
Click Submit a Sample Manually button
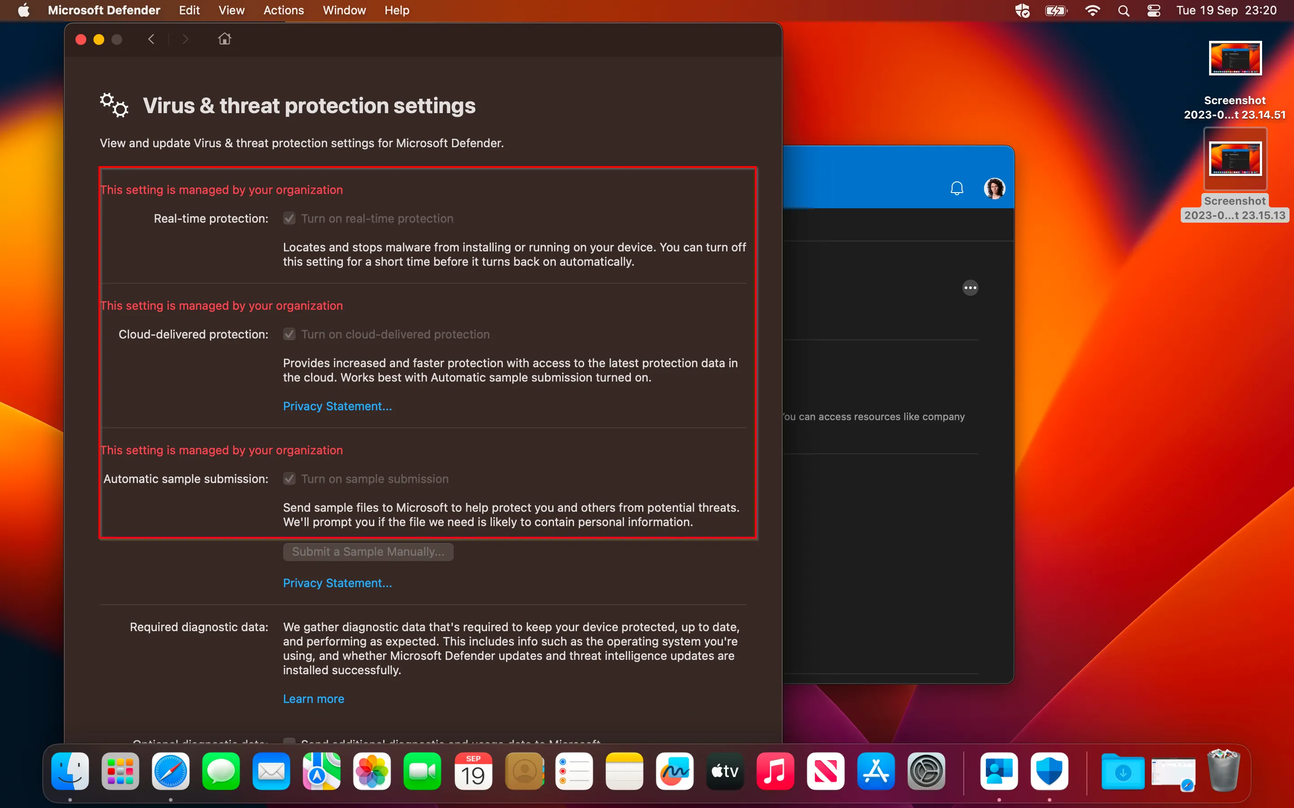coord(368,552)
